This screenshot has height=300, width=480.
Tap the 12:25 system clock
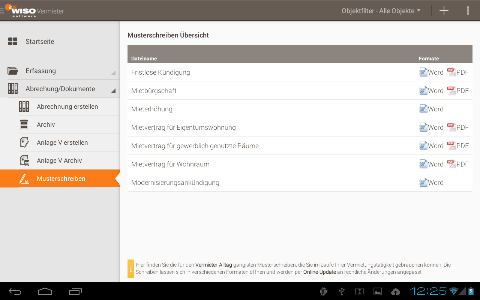pos(428,291)
